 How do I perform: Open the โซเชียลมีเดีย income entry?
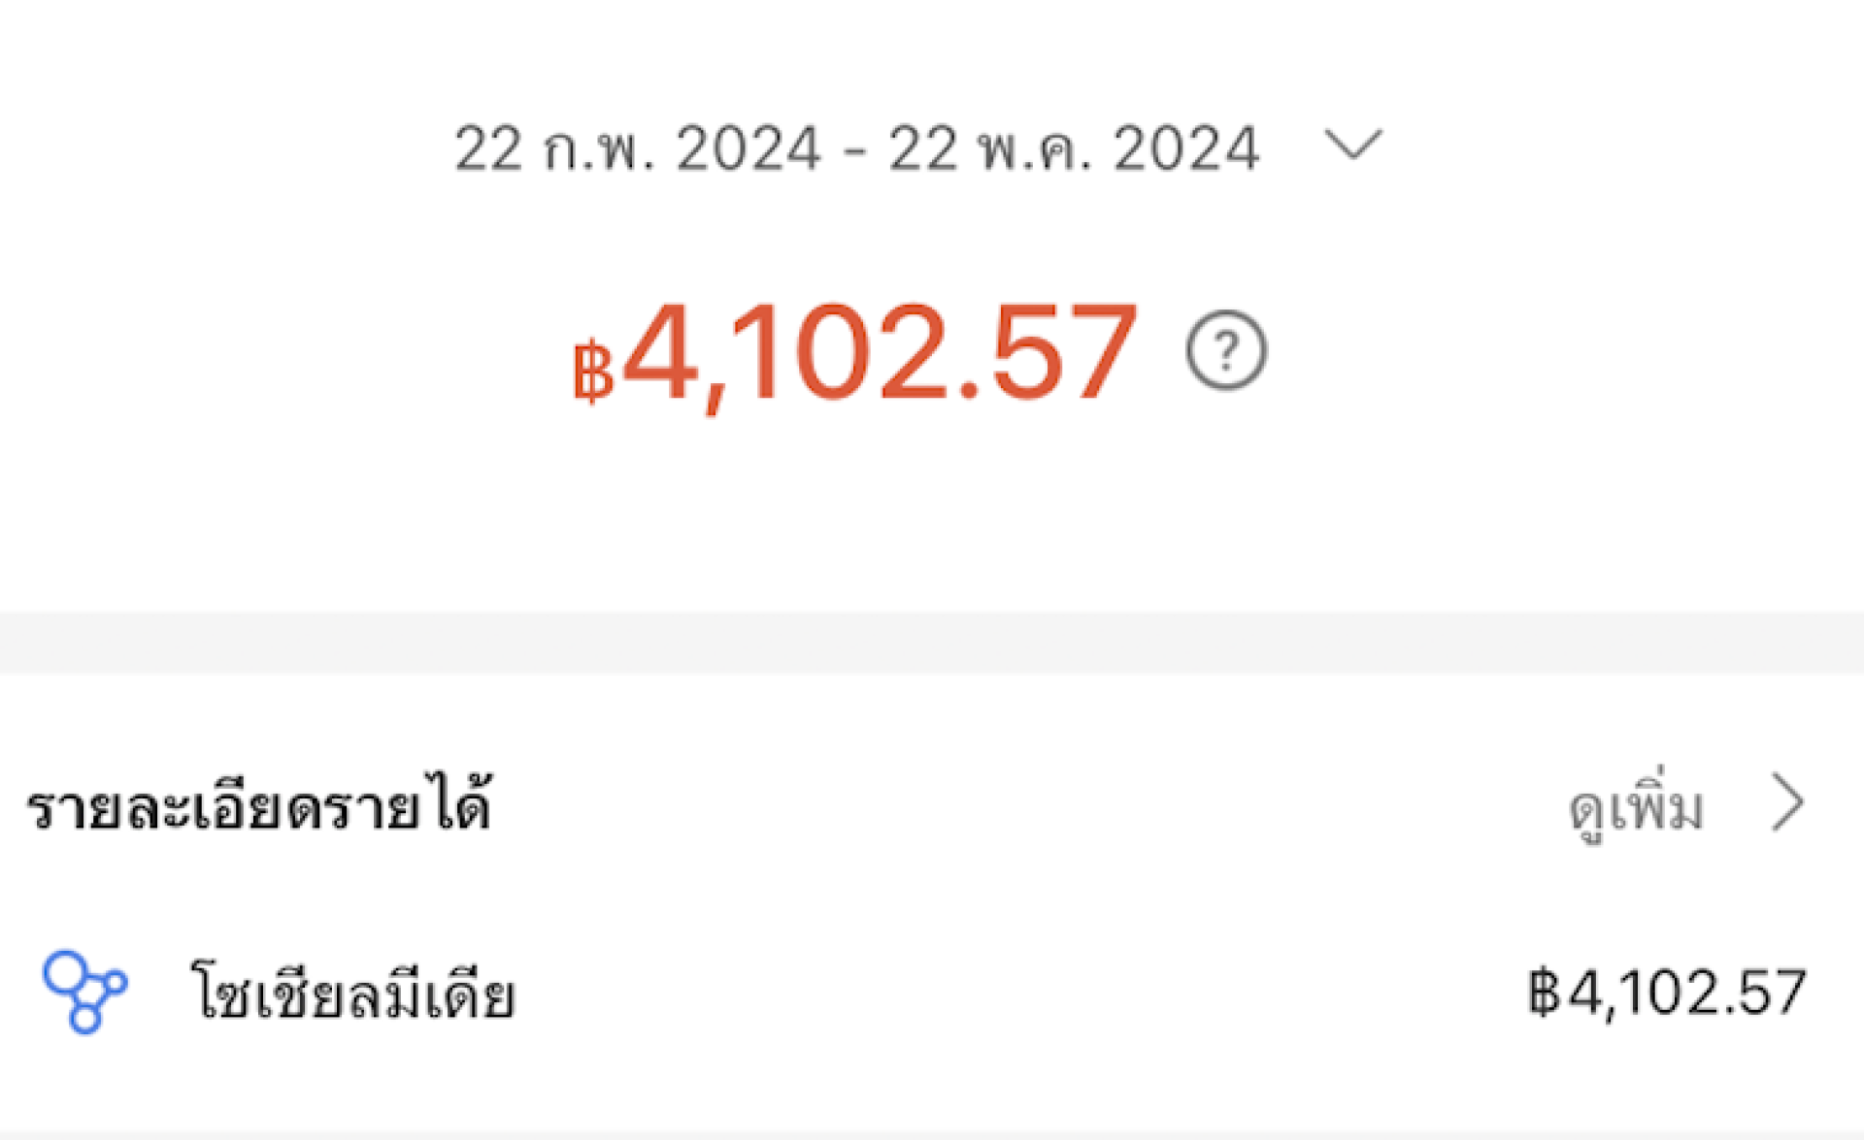pos(353,994)
